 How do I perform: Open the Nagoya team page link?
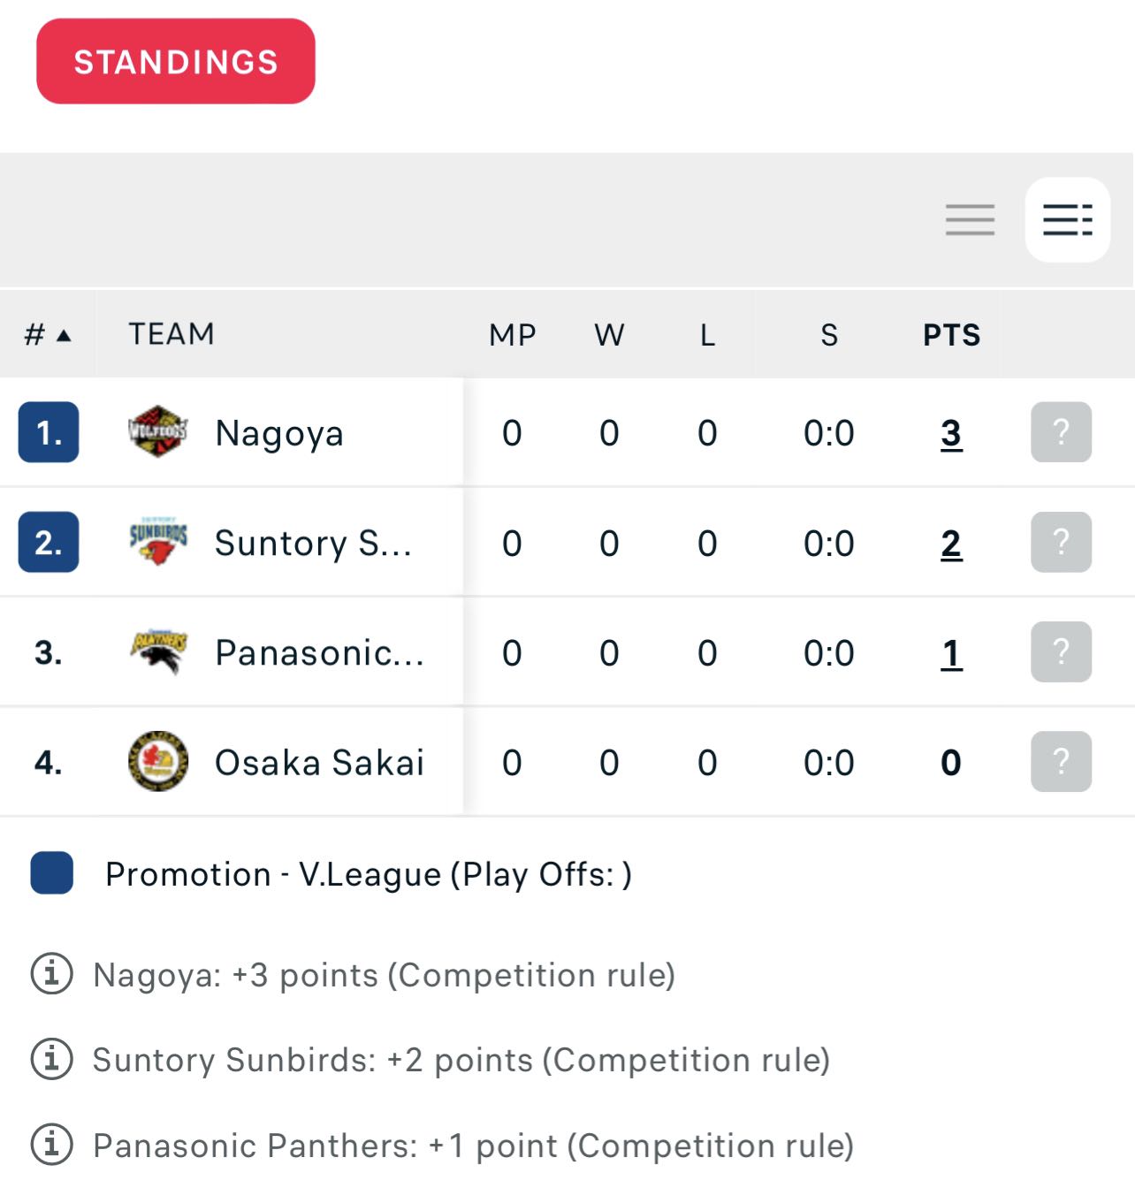[x=279, y=433]
